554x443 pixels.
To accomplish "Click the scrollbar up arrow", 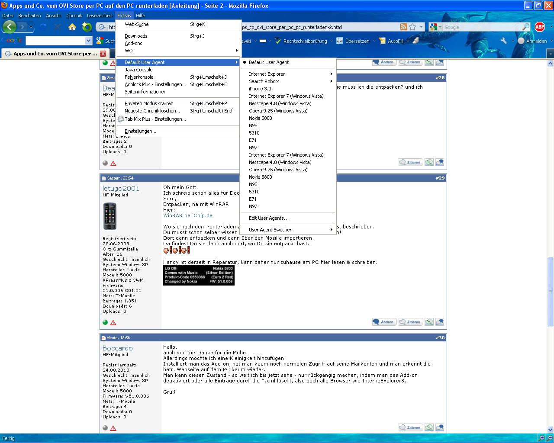I will (x=551, y=64).
